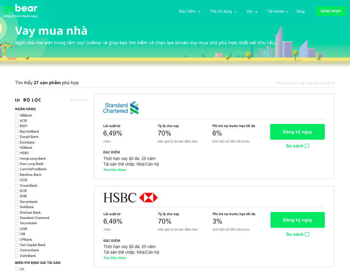Toggle the HDBank checkbox
Image resolution: width=350 pixels, height=272 pixels.
[17, 148]
